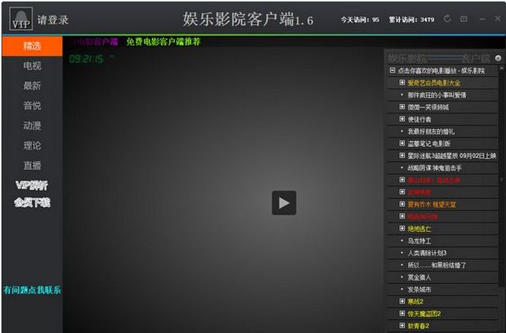Screen dimensions: 506x333
Task: Close the 娱乐影院 client window
Action: (498, 19)
